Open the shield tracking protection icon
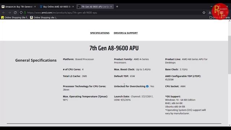The height and width of the screenshot is (130, 231). [21, 13]
